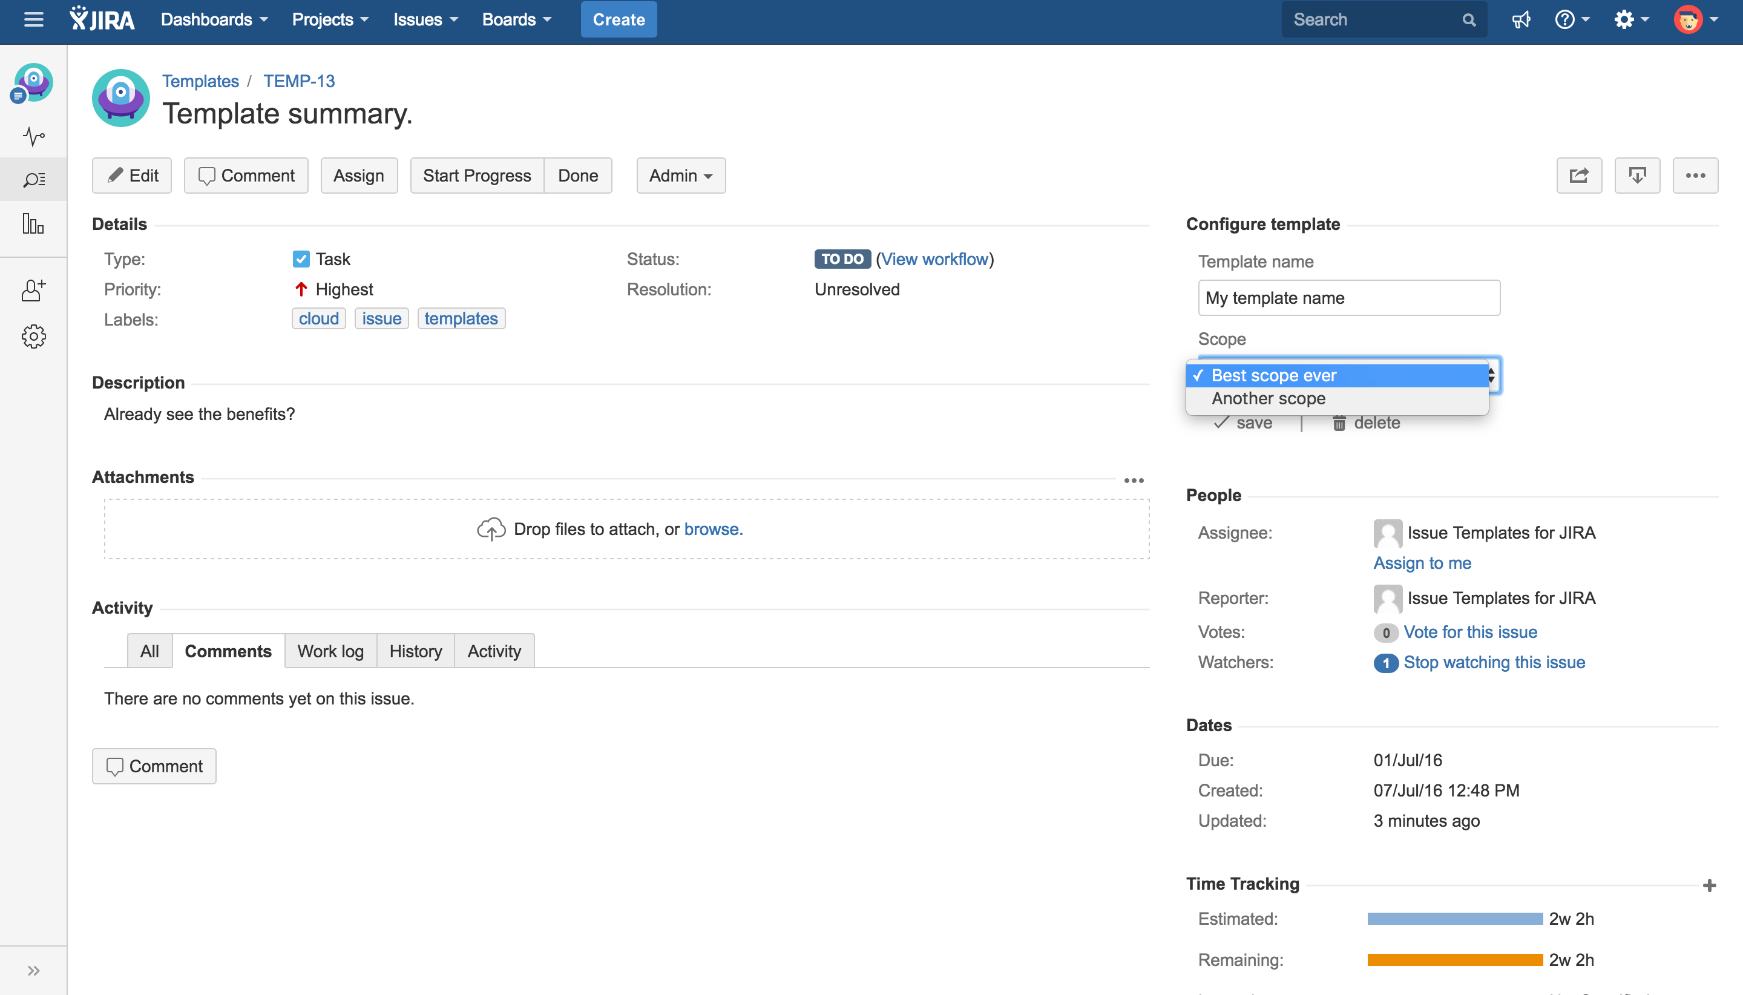Image resolution: width=1743 pixels, height=995 pixels.
Task: Open the feedback megaphone icon
Action: [x=1520, y=20]
